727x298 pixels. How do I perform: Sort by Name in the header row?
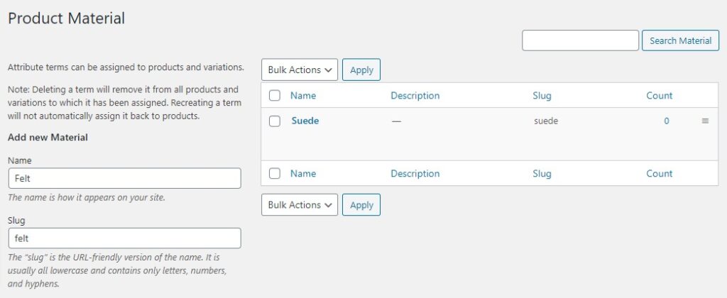(x=303, y=96)
